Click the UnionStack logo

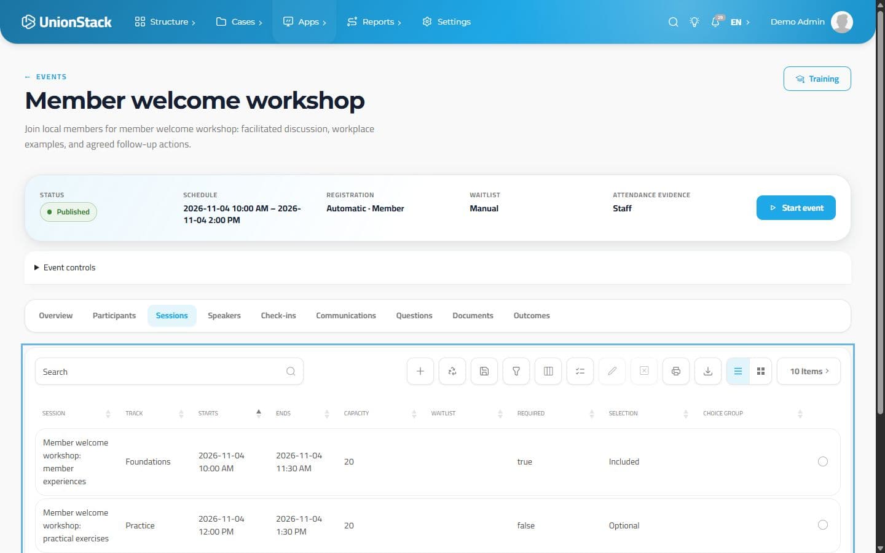click(x=66, y=22)
